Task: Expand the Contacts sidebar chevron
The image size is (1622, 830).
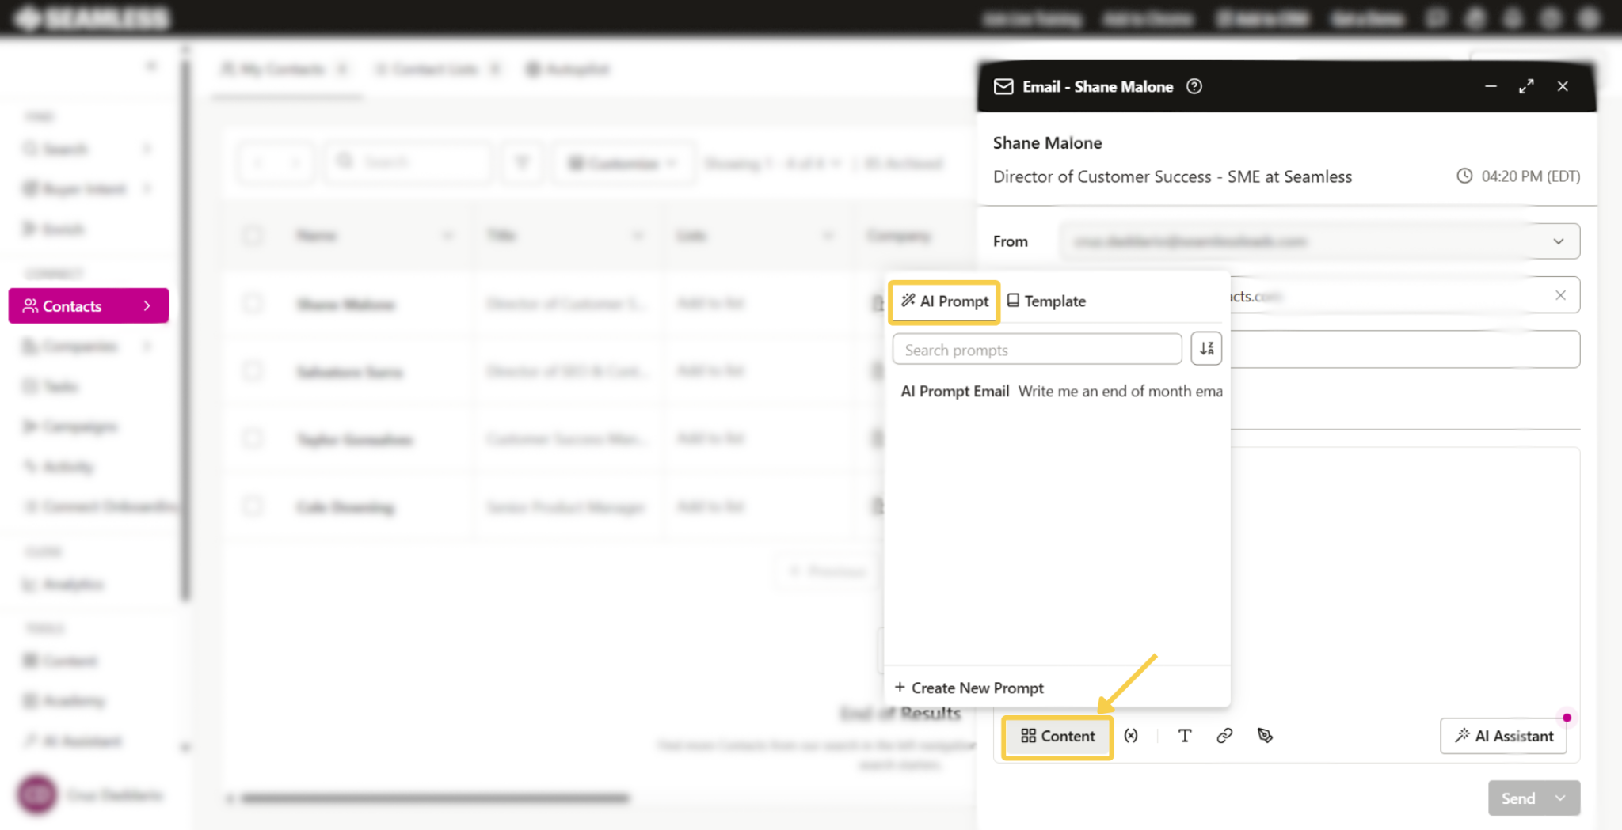Action: tap(147, 306)
